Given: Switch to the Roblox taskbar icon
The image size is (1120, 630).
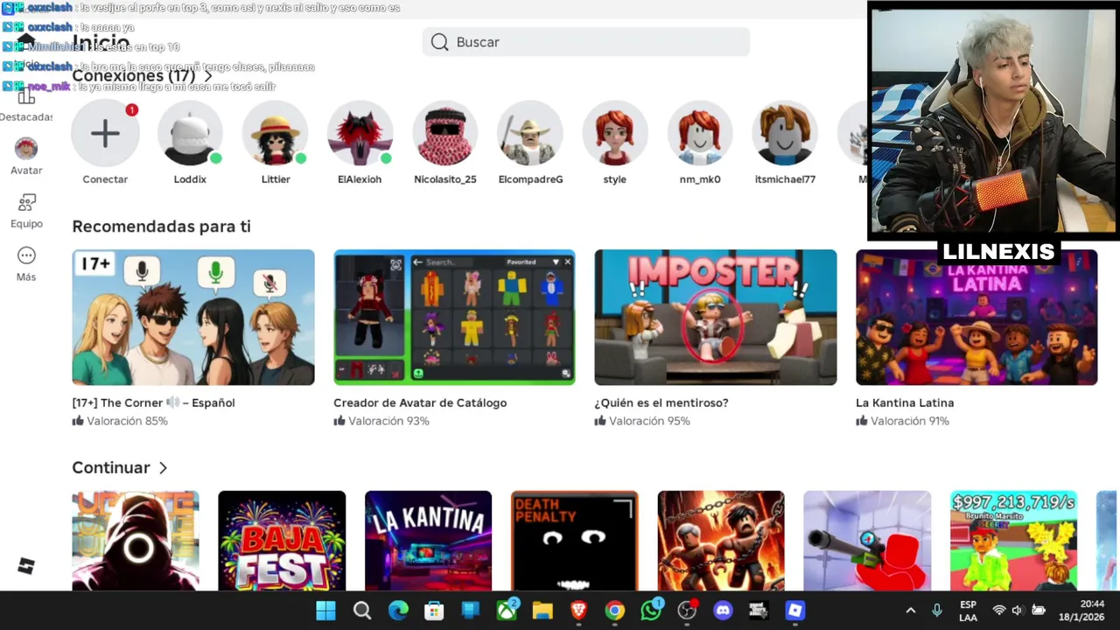Looking at the screenshot, I should tap(794, 611).
